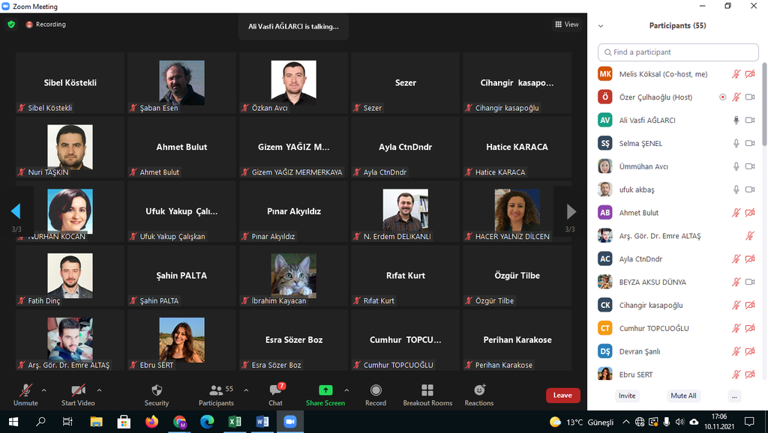
Task: Click Ebru SERT's muted microphone icon
Action: coord(736,375)
